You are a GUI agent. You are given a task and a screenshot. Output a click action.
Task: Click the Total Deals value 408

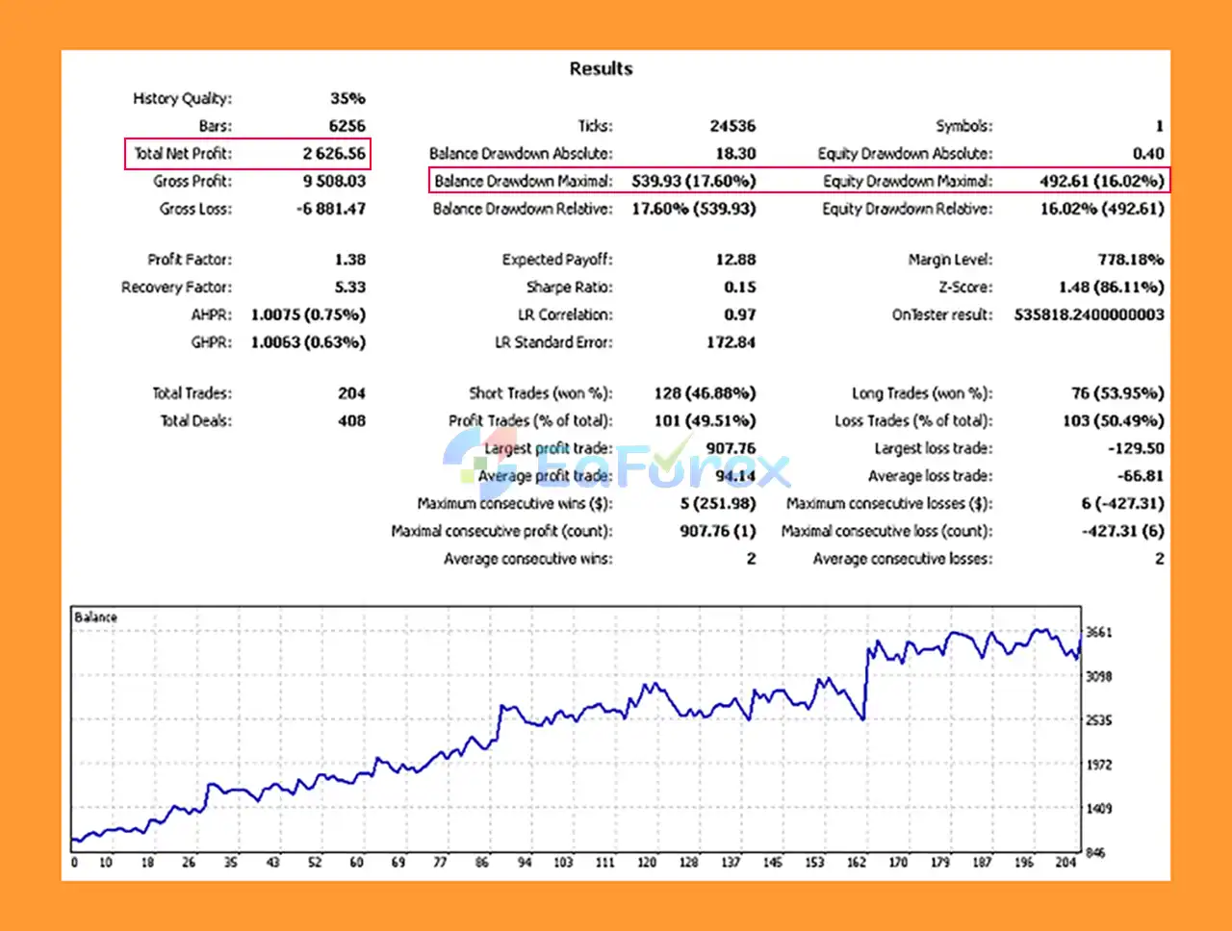click(351, 421)
